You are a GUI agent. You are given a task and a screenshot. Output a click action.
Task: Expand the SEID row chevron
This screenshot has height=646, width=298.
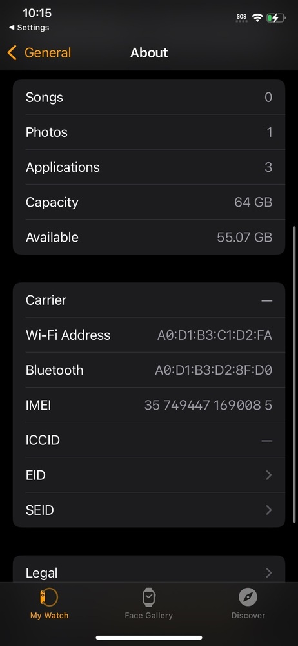(269, 510)
